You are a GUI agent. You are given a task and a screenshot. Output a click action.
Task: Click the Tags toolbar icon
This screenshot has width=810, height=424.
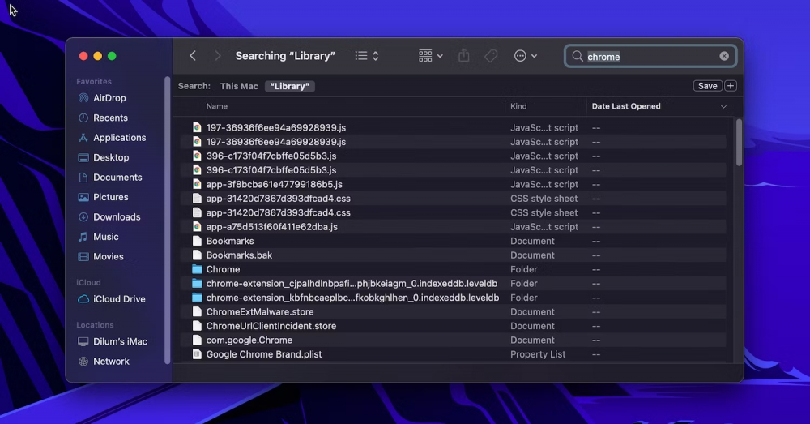(x=491, y=56)
